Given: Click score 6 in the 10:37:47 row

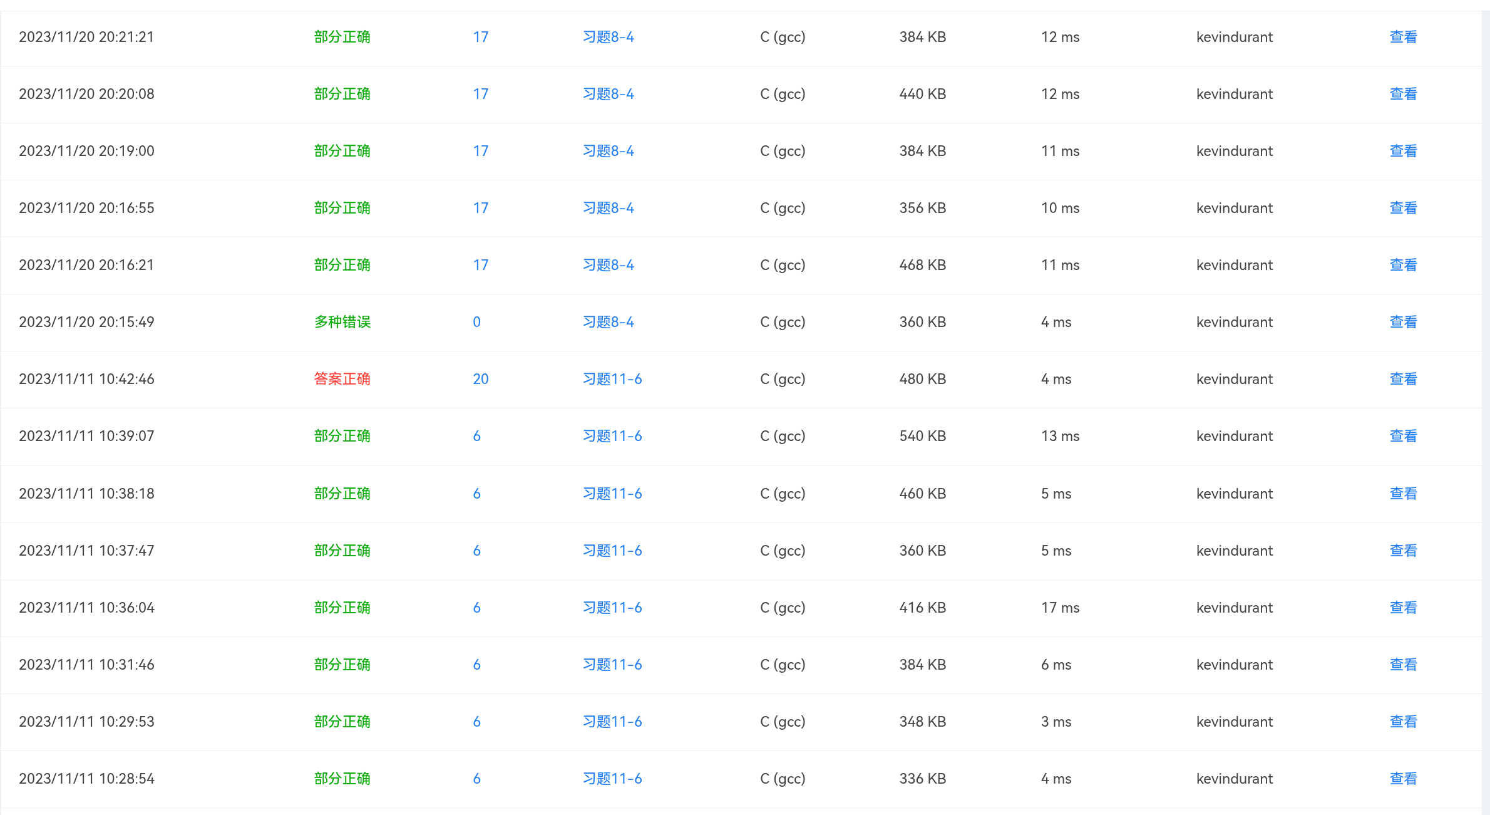Looking at the screenshot, I should 476,551.
